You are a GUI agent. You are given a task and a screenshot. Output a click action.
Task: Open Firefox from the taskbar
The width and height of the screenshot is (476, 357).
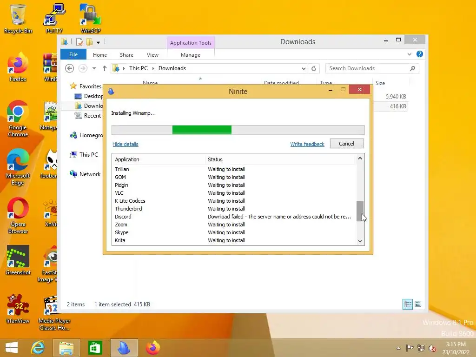coord(152,348)
